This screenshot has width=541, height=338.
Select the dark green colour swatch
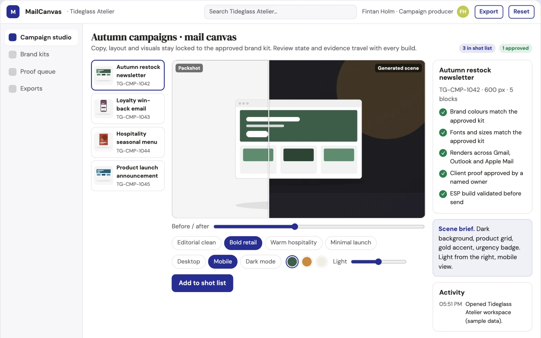(292, 262)
